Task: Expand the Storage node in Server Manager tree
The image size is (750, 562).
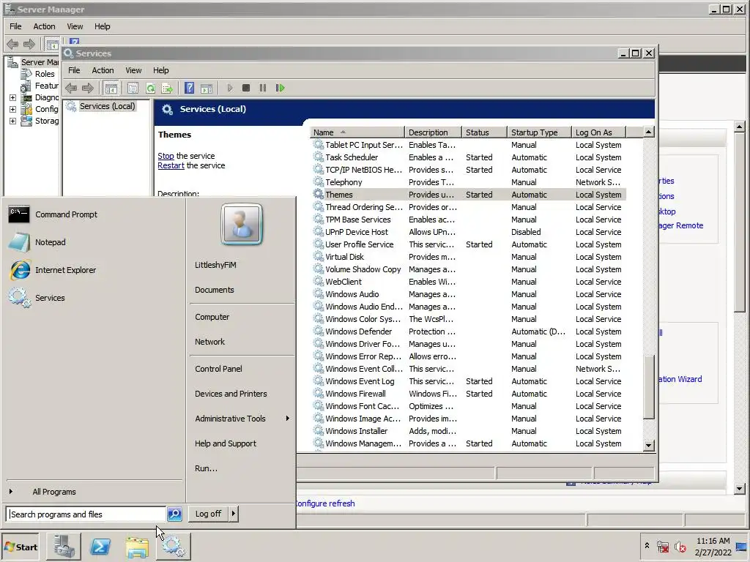Action: click(x=13, y=121)
